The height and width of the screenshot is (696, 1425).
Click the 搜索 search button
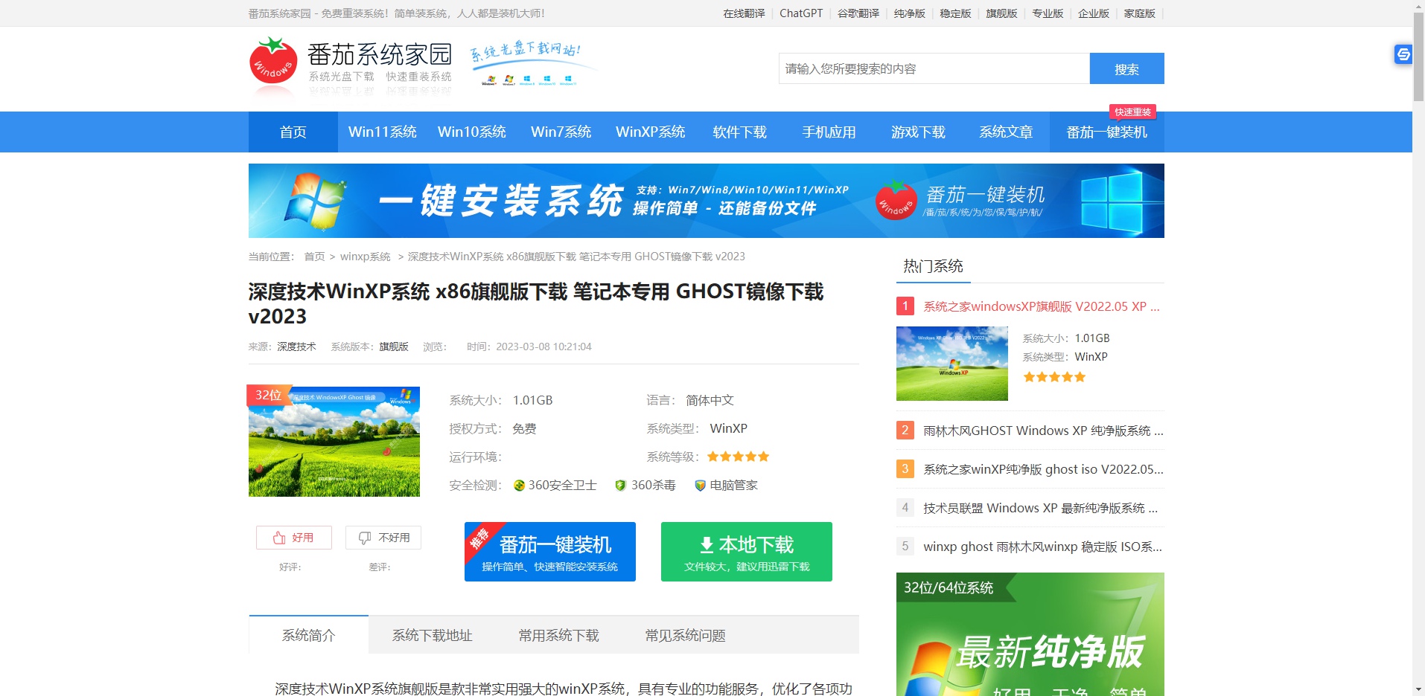point(1126,68)
